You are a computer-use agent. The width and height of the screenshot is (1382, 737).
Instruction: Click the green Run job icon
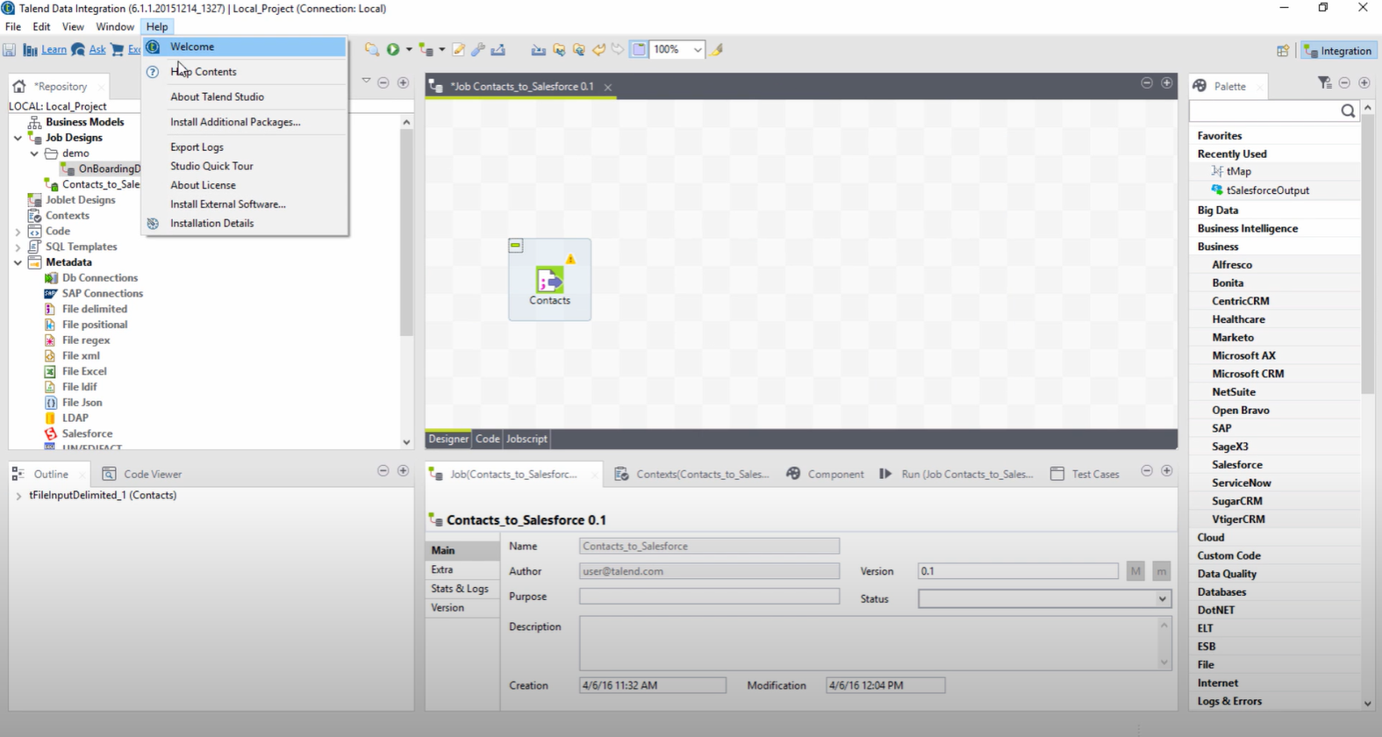[393, 50]
